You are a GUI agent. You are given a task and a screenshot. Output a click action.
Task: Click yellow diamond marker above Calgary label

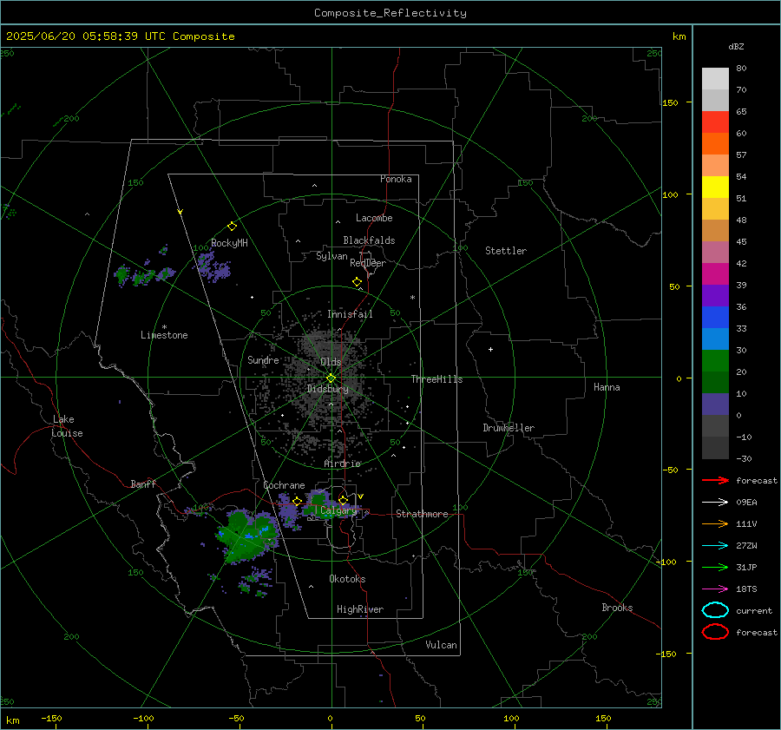tap(343, 500)
